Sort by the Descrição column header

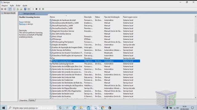pos(89,17)
